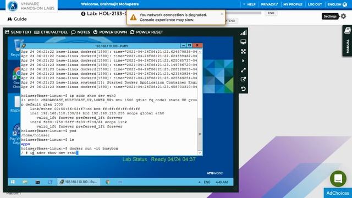Click the Extend time button
Viewport: 352px width, 198px height.
pyautogui.click(x=230, y=21)
